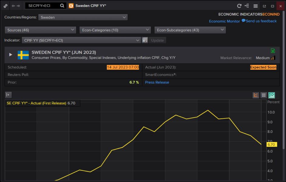Expand the Sweden CPIF YY details triangle
Screen dimensions: 286x182
point(11,55)
